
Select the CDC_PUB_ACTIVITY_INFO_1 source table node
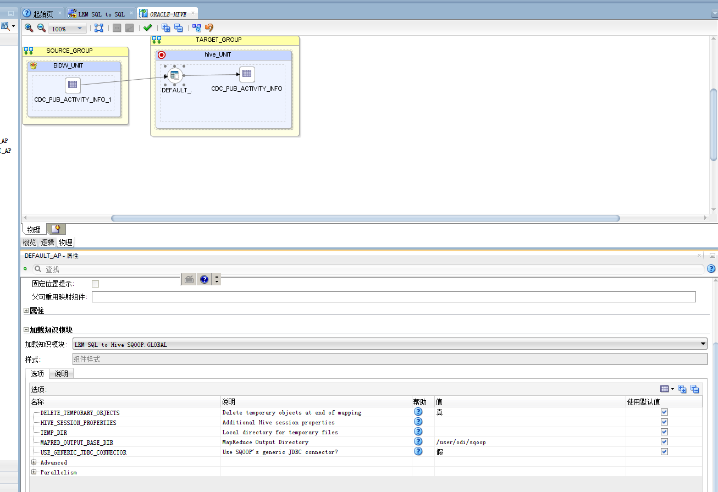[73, 85]
